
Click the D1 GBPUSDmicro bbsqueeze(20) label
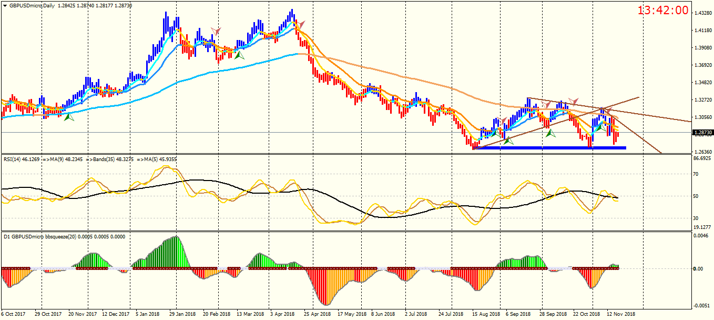pyautogui.click(x=40, y=236)
